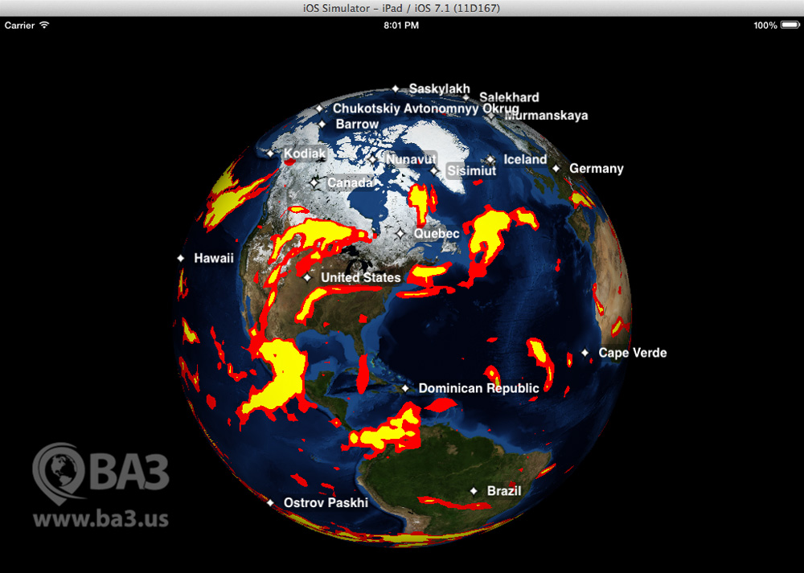Tap the red Kodiak dot
Image resolution: width=804 pixels, height=573 pixels.
290,161
